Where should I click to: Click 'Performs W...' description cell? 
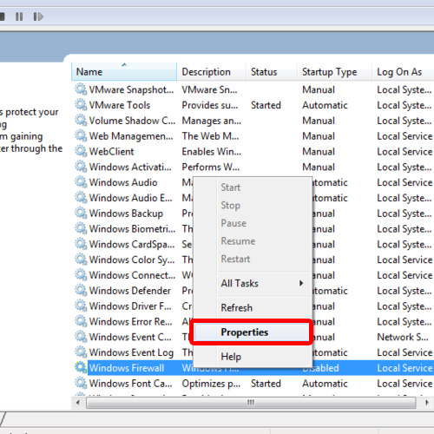point(211,167)
